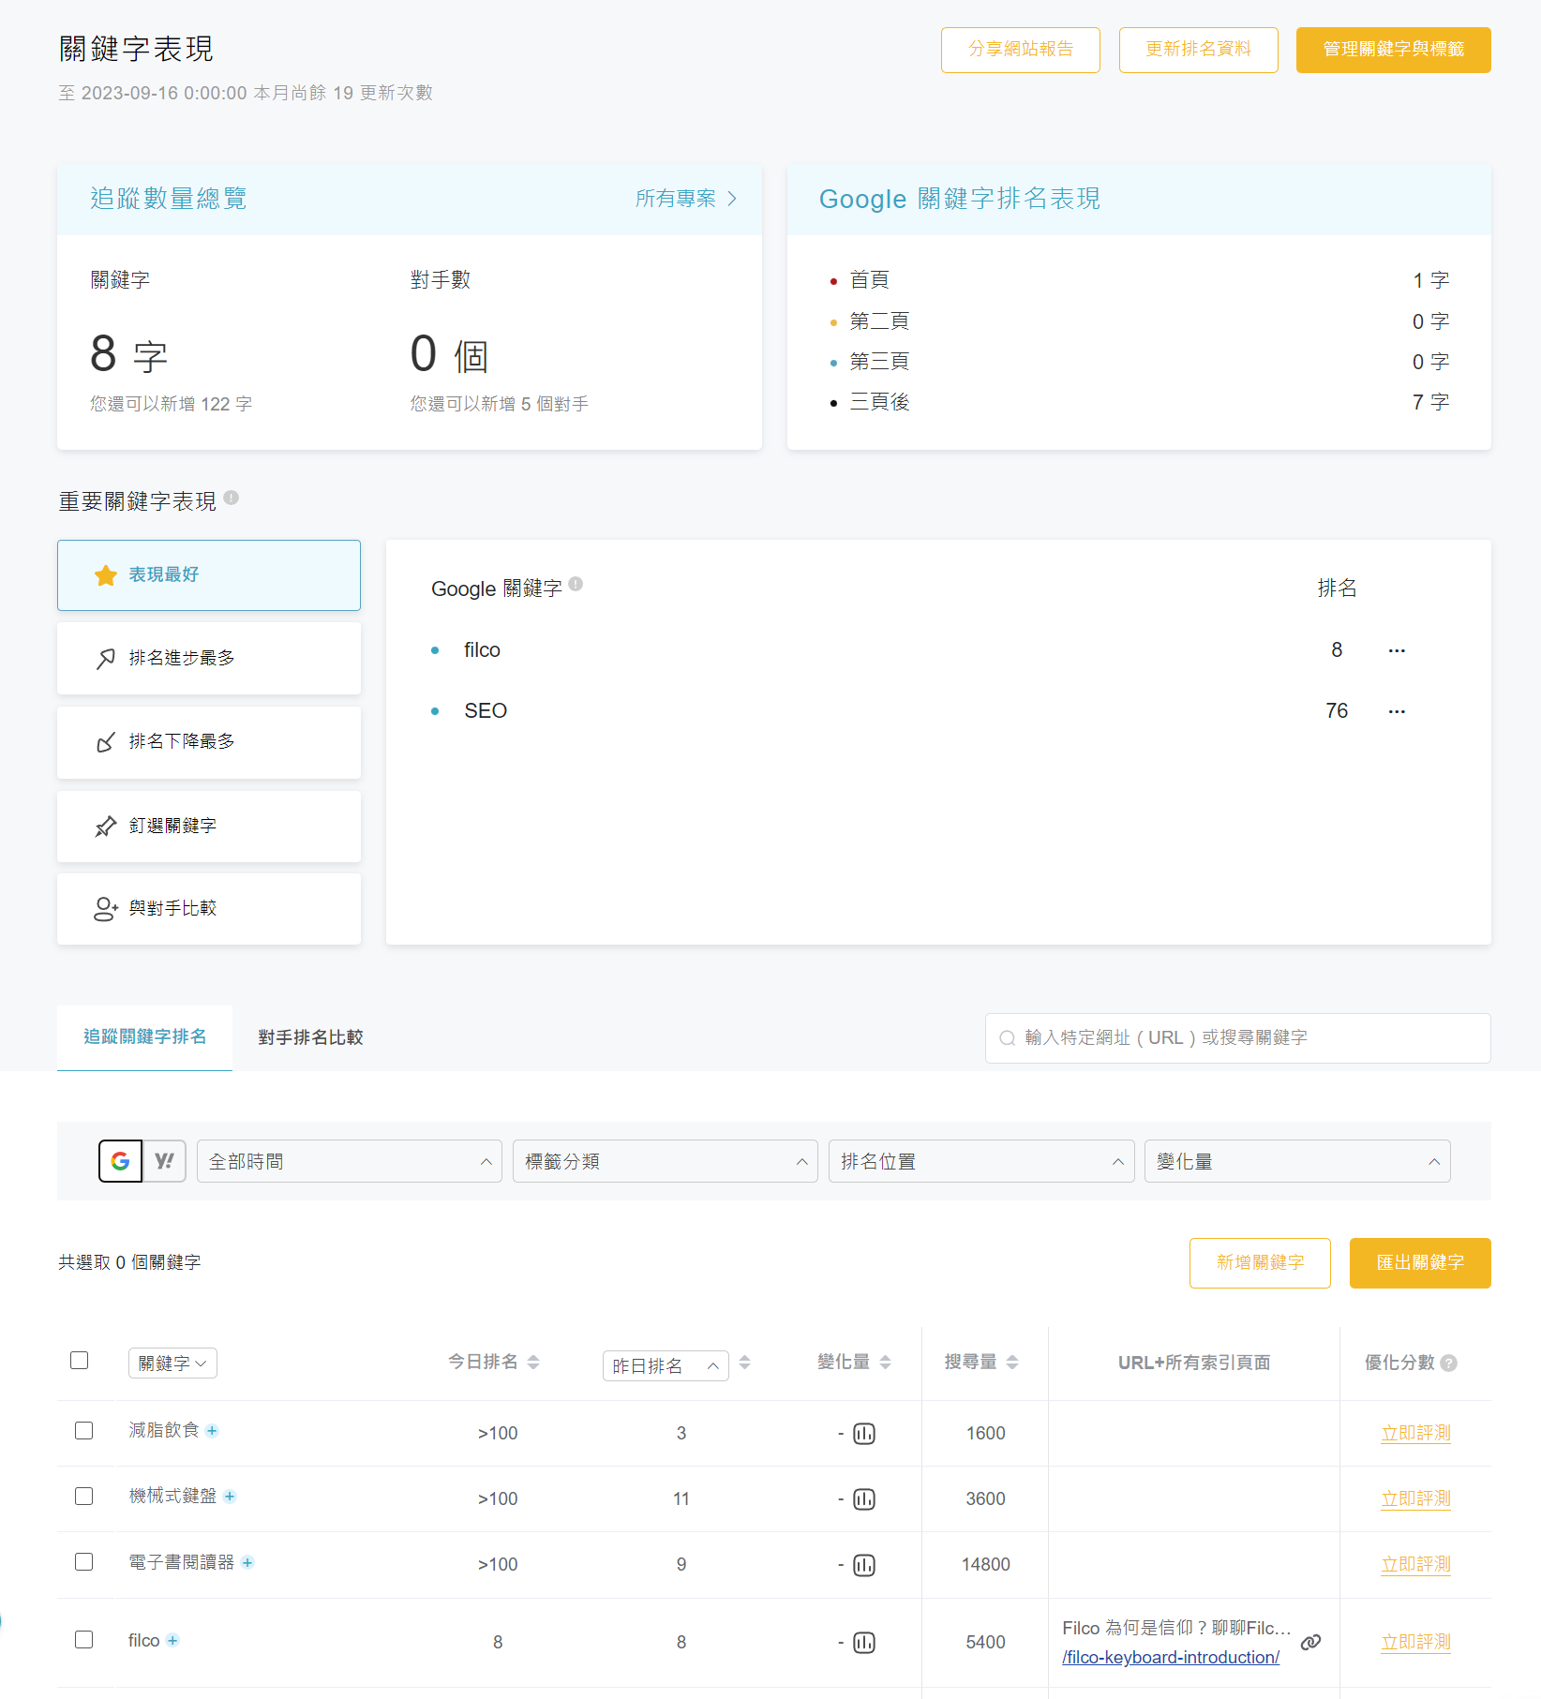Open the 排名位置 filter dropdown

[980, 1161]
